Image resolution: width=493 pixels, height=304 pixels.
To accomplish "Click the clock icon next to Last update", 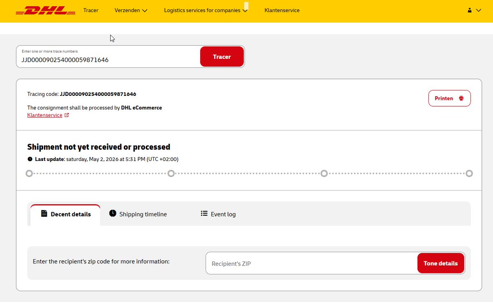I will (x=30, y=159).
